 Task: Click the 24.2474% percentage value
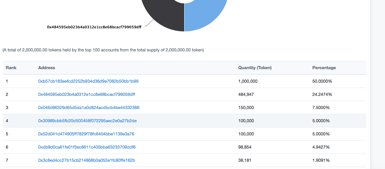(x=322, y=94)
